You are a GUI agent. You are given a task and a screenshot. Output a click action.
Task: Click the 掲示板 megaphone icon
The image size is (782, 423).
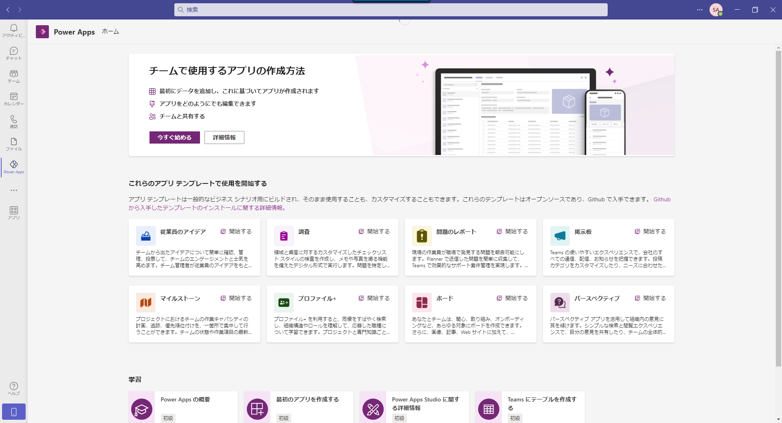pos(560,236)
